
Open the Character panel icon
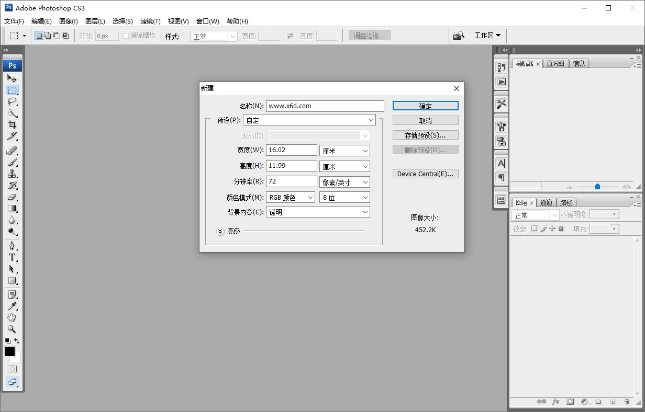(501, 164)
